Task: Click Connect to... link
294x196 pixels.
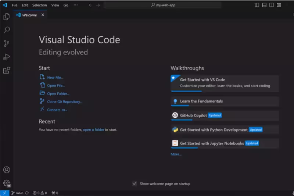Action: coord(57,110)
